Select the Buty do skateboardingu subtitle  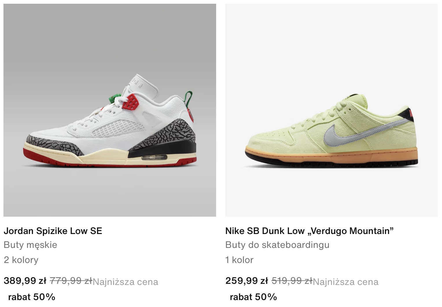tap(277, 245)
